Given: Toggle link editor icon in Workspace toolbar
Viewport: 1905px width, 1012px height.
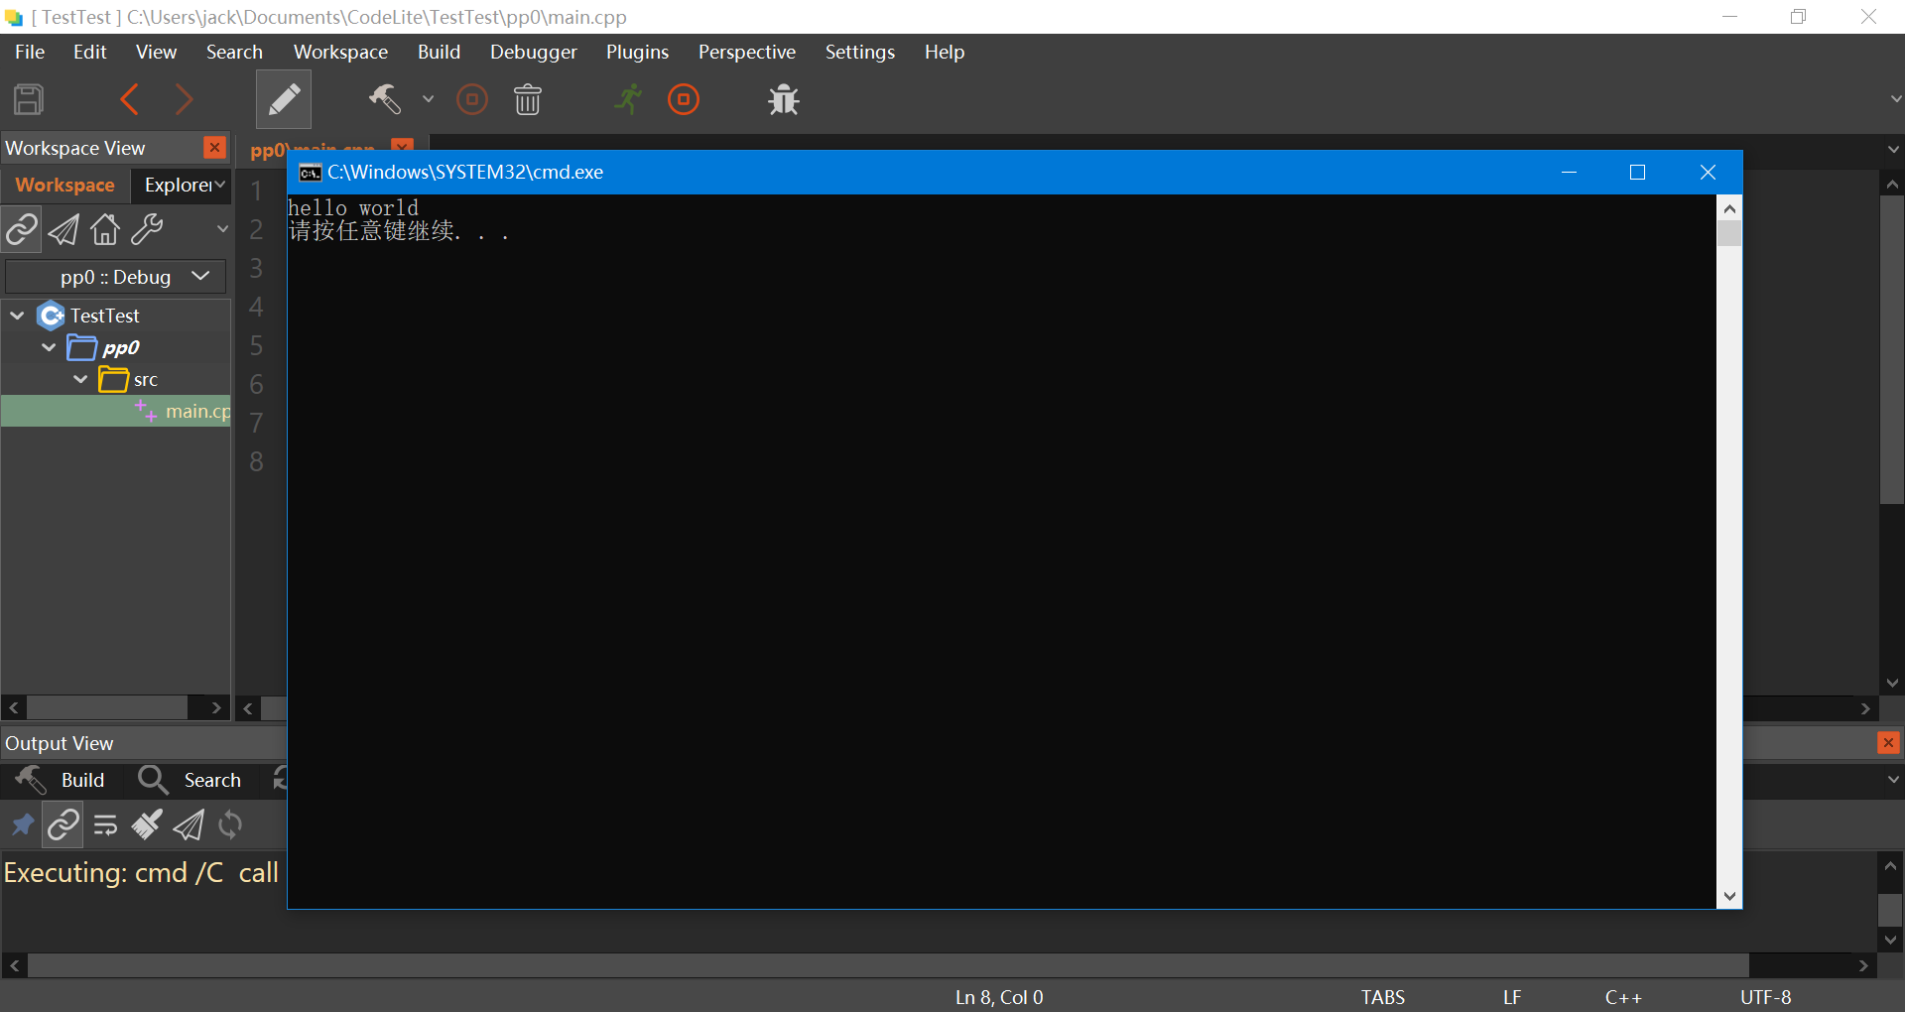Looking at the screenshot, I should click(22, 230).
